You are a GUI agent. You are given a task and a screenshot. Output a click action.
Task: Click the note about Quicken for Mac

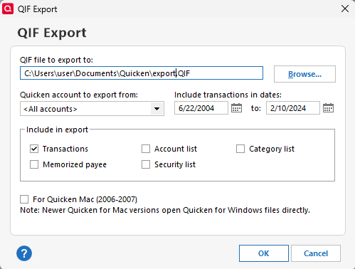pos(165,210)
